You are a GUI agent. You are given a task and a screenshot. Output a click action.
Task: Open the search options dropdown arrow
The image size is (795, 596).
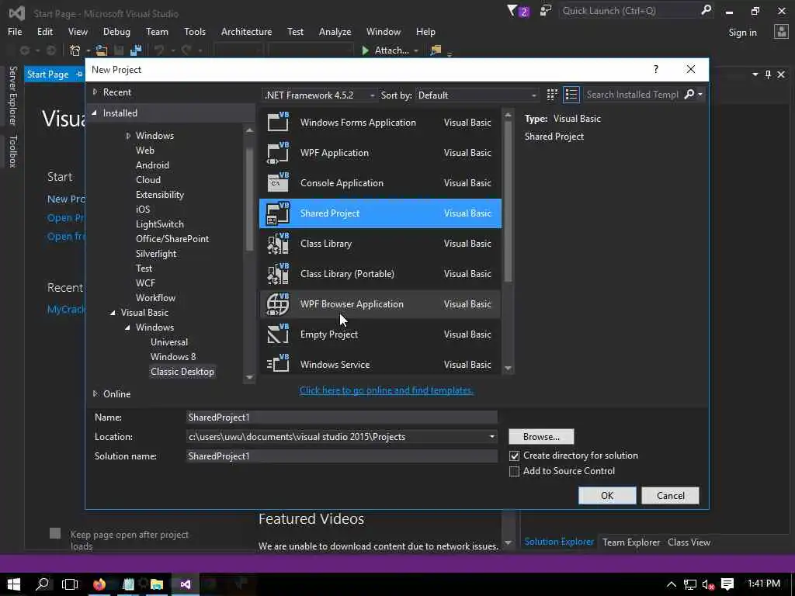coord(700,94)
